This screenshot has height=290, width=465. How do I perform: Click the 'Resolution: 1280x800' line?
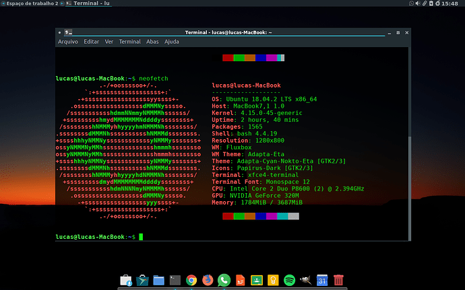click(248, 141)
